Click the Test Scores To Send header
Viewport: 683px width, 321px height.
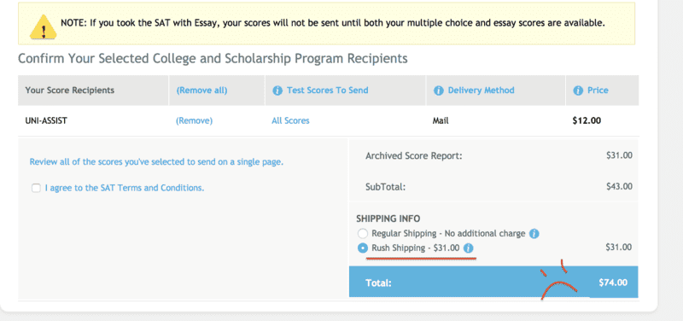pos(327,90)
